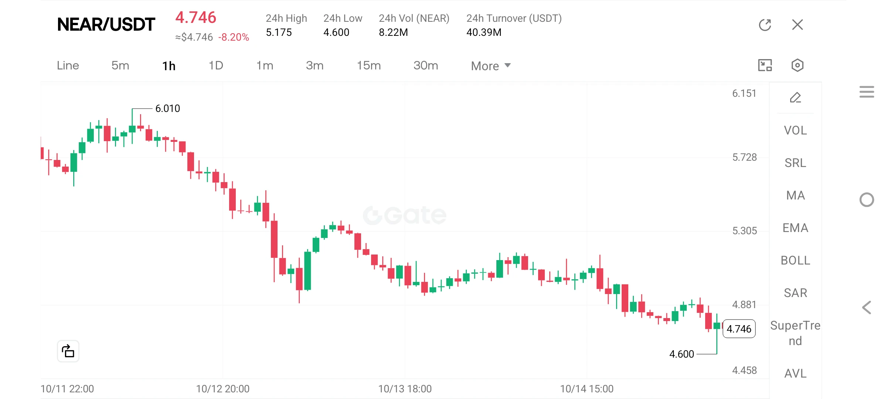Viewport: 887px width, 399px height.
Task: Select the Line chart type
Action: pyautogui.click(x=68, y=65)
